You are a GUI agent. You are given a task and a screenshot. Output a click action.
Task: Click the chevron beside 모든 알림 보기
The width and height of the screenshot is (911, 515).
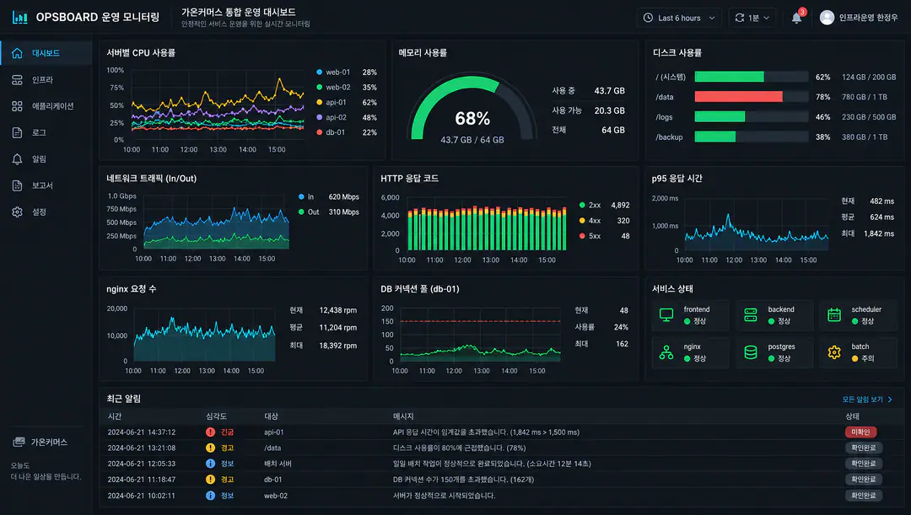click(x=890, y=400)
